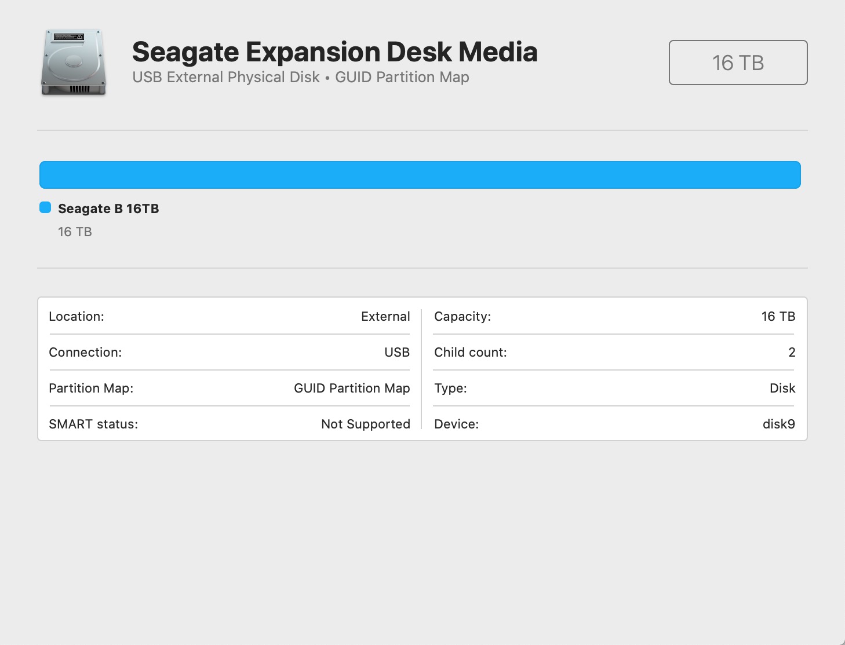Click the Seagate Expansion Desk Media title
845x645 pixels.
(334, 52)
